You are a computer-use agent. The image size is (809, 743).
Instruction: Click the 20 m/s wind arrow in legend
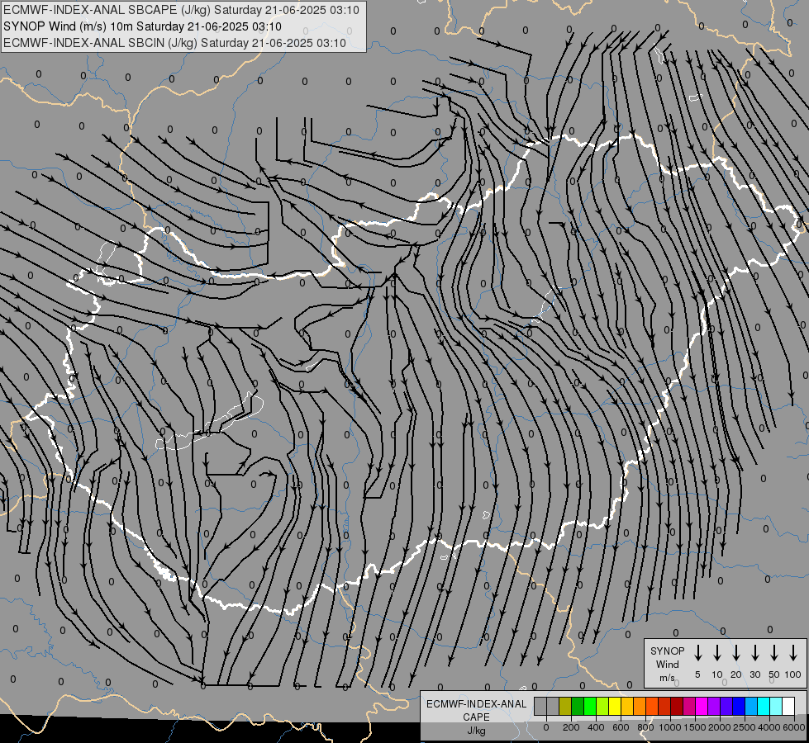tap(736, 653)
